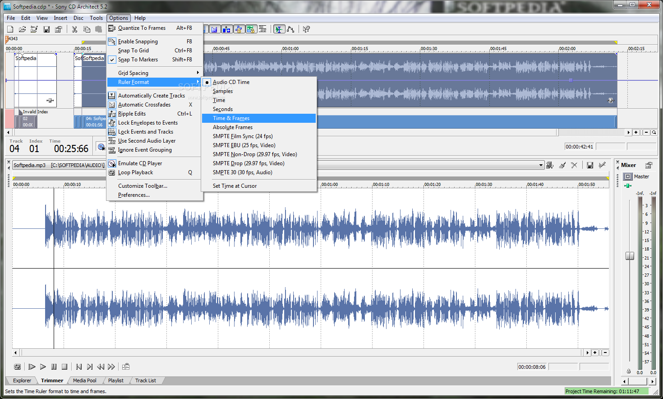Click the Trimmer rewind button
Viewport: 663px width, 399px height.
pyautogui.click(x=101, y=367)
